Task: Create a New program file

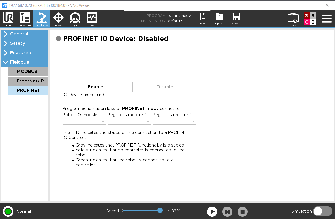Action: coord(203,19)
